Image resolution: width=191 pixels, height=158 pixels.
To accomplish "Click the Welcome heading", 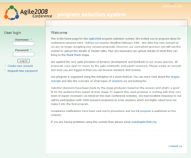I will point(59,33).
